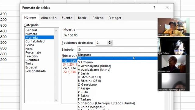Screen dimensions: 195x110
Task: Choose the Texto category
Action: coord(39,64)
